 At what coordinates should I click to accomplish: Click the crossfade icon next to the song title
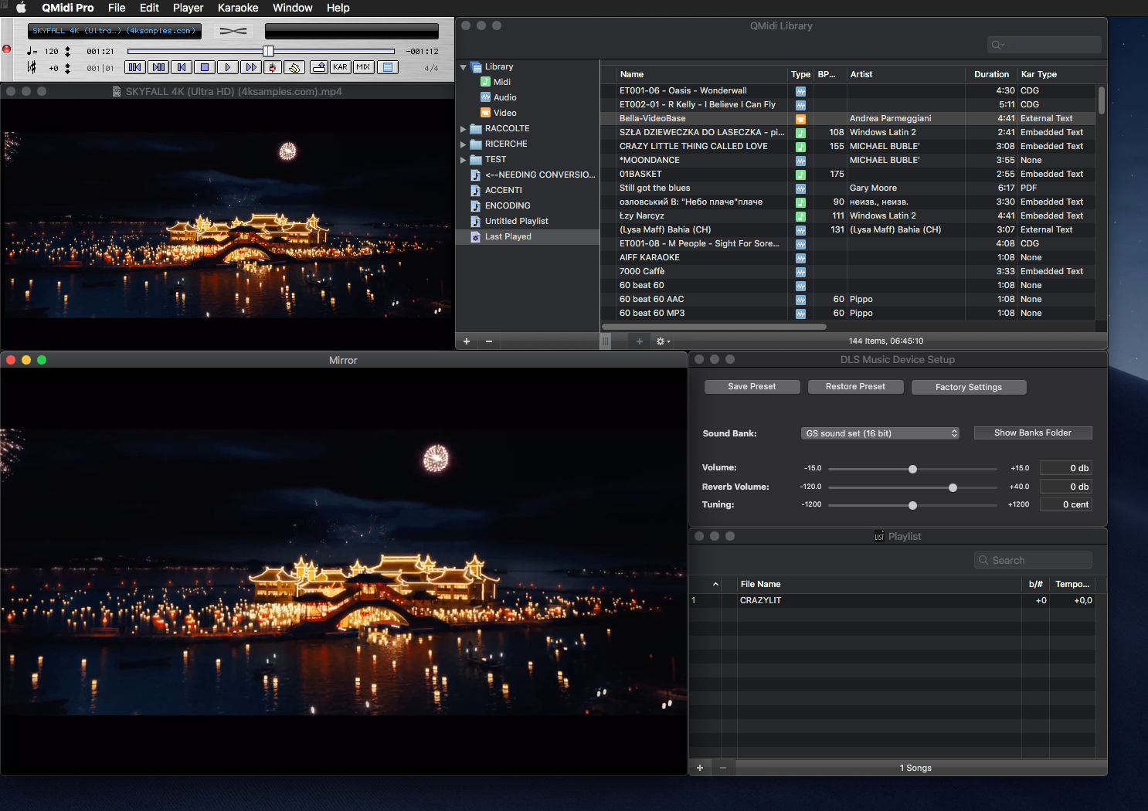pos(233,31)
